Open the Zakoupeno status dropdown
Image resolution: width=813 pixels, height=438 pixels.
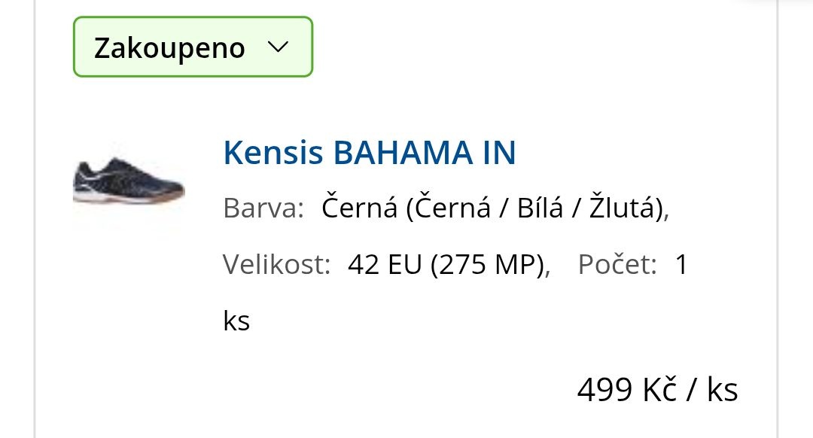tap(193, 47)
